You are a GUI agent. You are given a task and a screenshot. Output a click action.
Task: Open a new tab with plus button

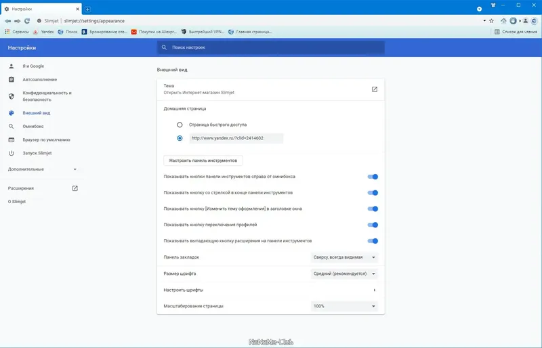[88, 9]
